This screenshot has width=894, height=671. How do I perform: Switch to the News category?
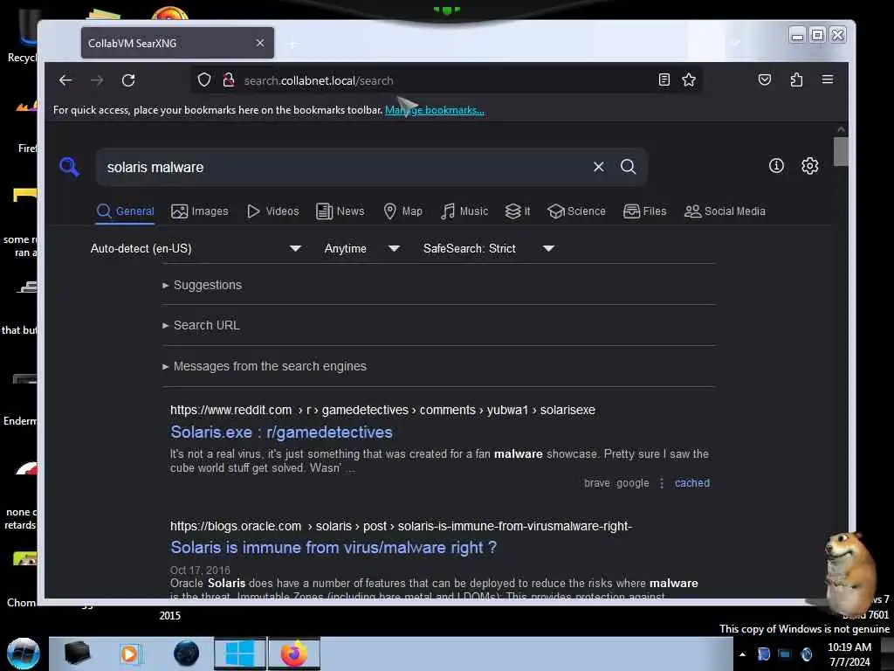tap(340, 211)
